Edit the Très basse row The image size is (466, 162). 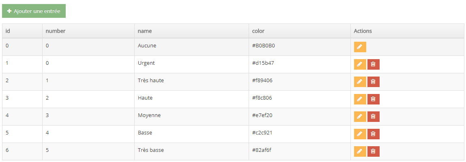pyautogui.click(x=360, y=151)
